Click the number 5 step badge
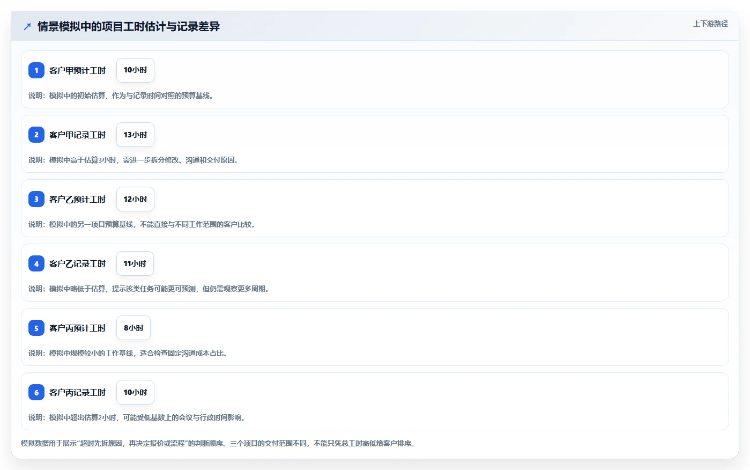Viewport: 750px width, 470px height. click(x=36, y=328)
